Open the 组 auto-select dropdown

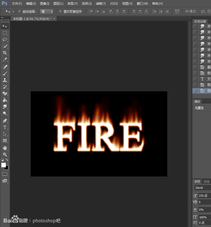coord(47,12)
